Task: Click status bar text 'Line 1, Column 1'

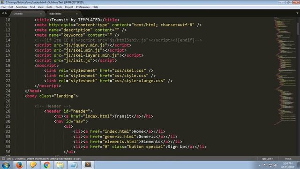Action: [16, 159]
